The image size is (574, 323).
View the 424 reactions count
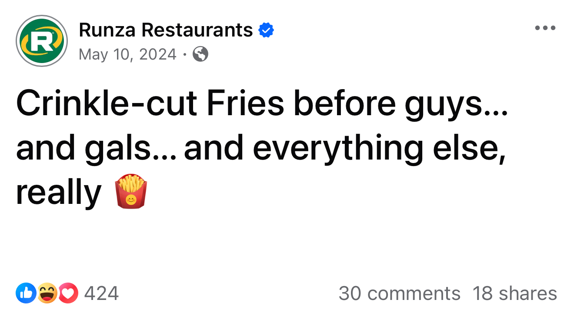(x=101, y=293)
